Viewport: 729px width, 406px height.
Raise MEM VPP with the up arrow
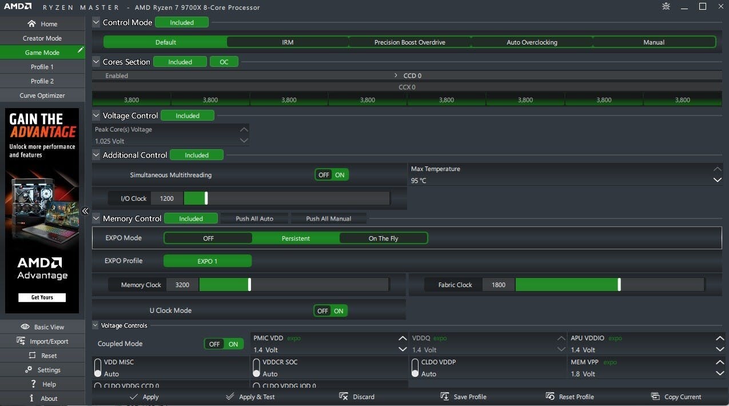(x=720, y=362)
